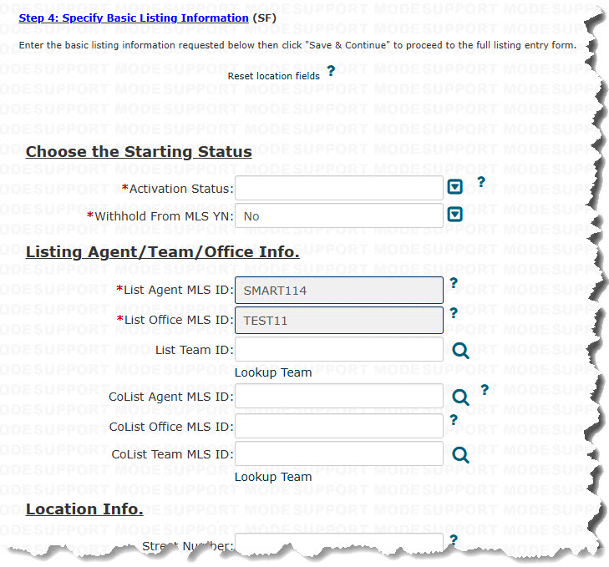Click the CoList Team MLS ID search magnifier

pyautogui.click(x=460, y=455)
